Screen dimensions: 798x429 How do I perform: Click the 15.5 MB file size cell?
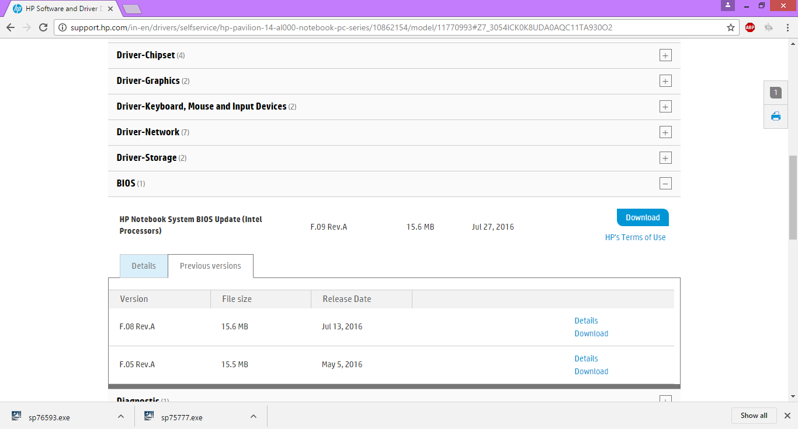234,365
